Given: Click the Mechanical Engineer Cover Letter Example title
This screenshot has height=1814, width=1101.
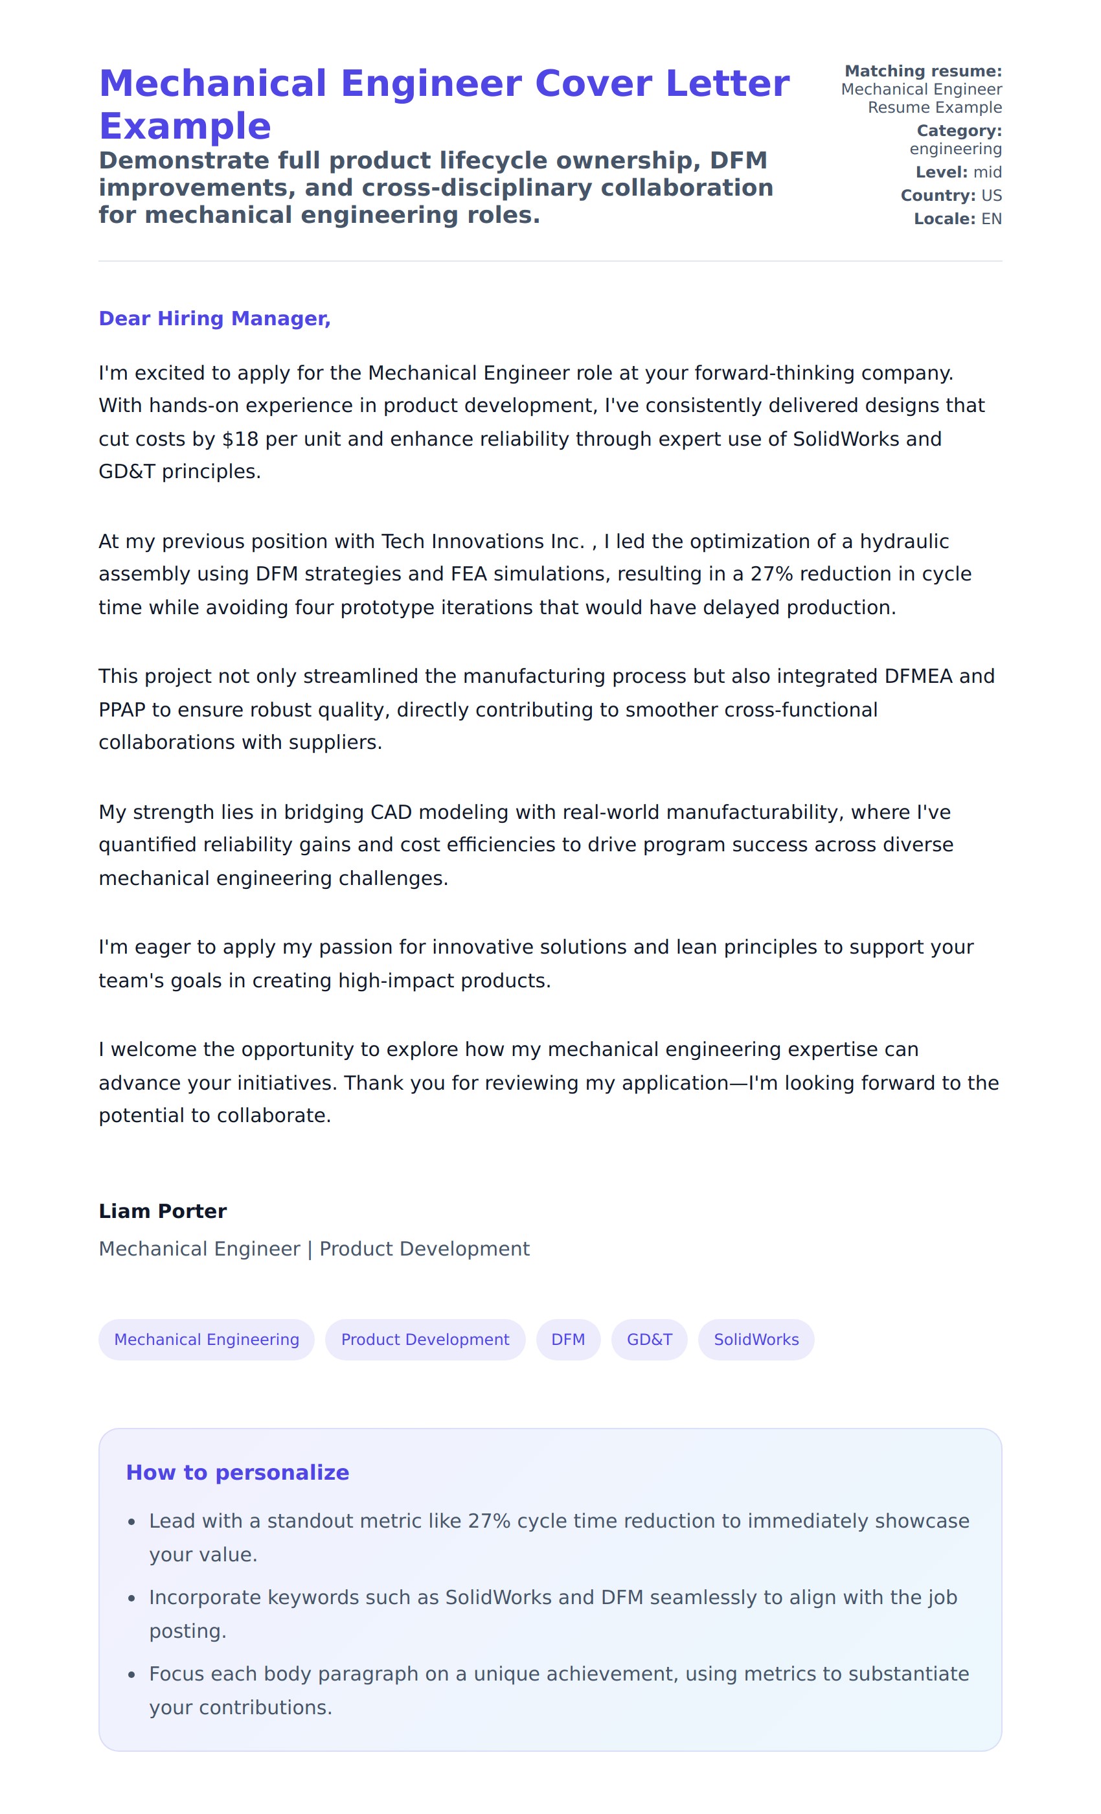Looking at the screenshot, I should click(444, 104).
